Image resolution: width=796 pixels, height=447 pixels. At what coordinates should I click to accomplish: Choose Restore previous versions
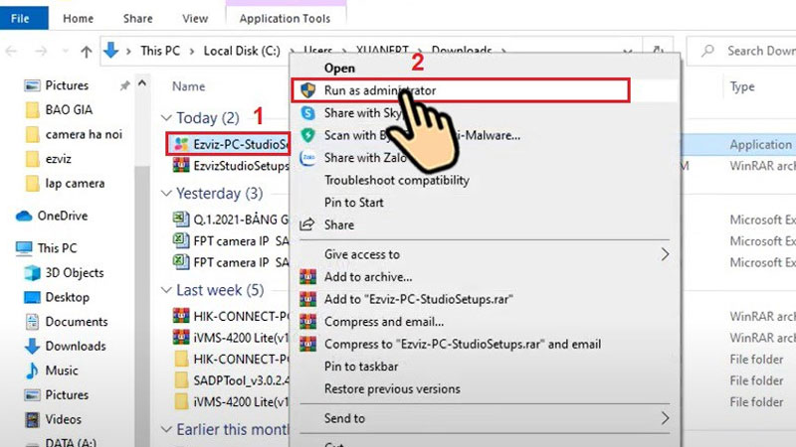tap(392, 388)
